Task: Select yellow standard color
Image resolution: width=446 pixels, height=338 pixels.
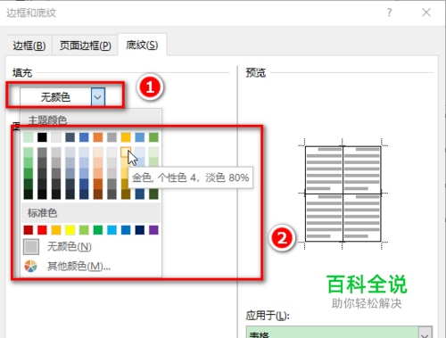Action: pyautogui.click(x=70, y=230)
